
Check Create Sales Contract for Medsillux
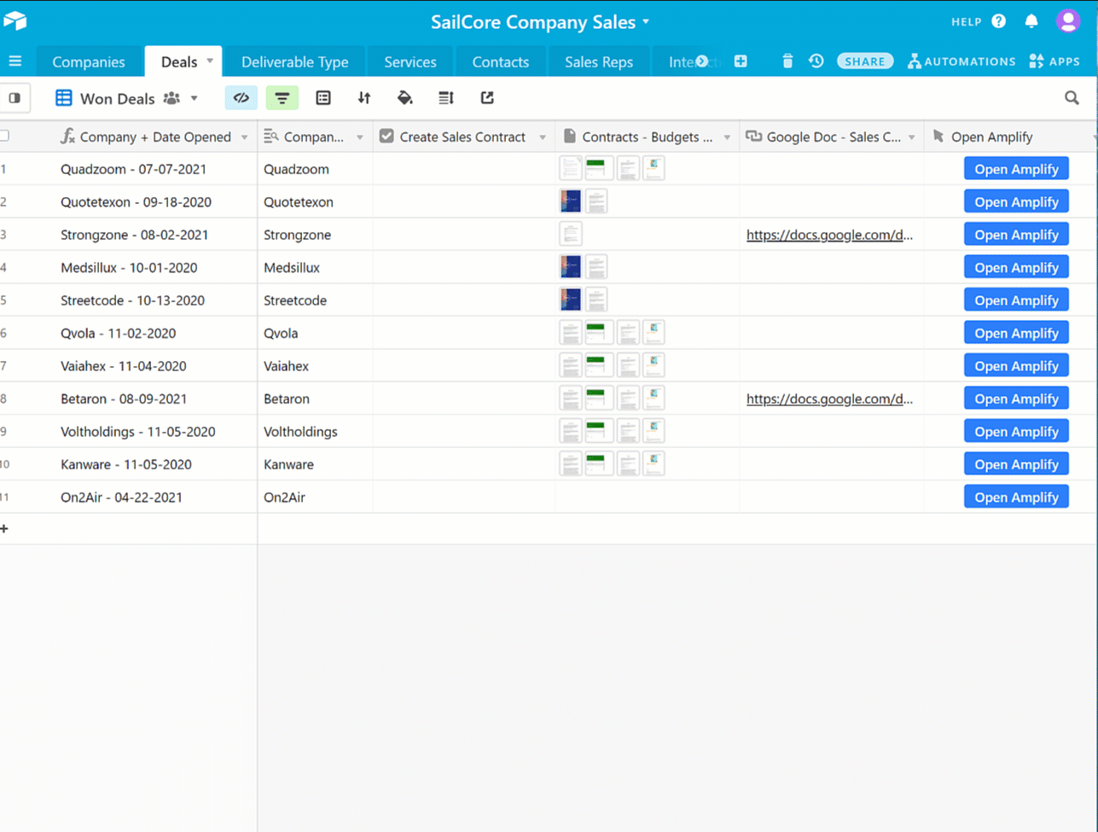coord(464,268)
